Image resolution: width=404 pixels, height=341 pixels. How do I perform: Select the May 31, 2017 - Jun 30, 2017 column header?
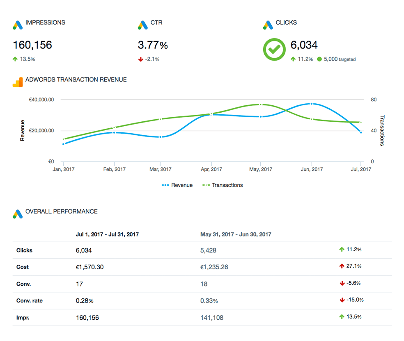tap(236, 234)
